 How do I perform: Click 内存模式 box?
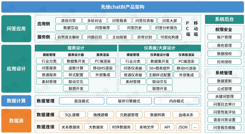[176, 101]
